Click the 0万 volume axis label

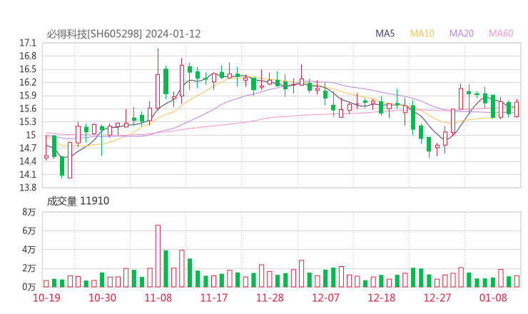(x=29, y=287)
